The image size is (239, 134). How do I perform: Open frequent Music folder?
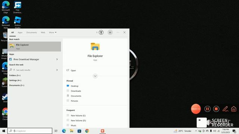(x=71, y=125)
